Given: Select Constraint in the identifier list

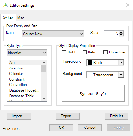Looking at the screenshot, I should pyautogui.click(x=17, y=79).
